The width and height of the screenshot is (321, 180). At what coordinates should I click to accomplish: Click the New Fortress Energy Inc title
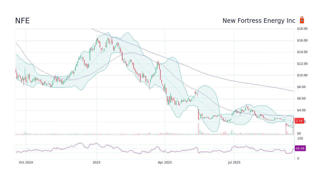tap(259, 21)
